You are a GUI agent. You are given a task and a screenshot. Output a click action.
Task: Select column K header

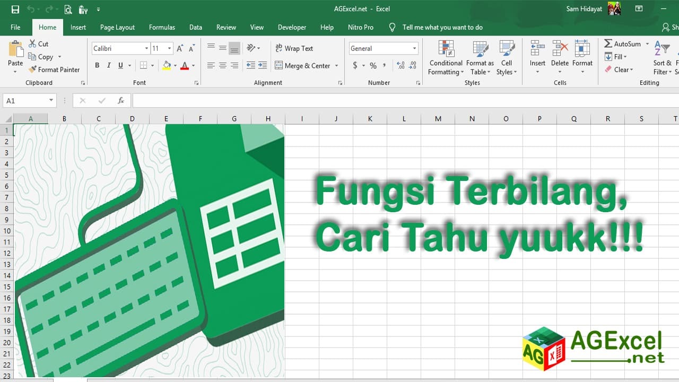pos(370,119)
